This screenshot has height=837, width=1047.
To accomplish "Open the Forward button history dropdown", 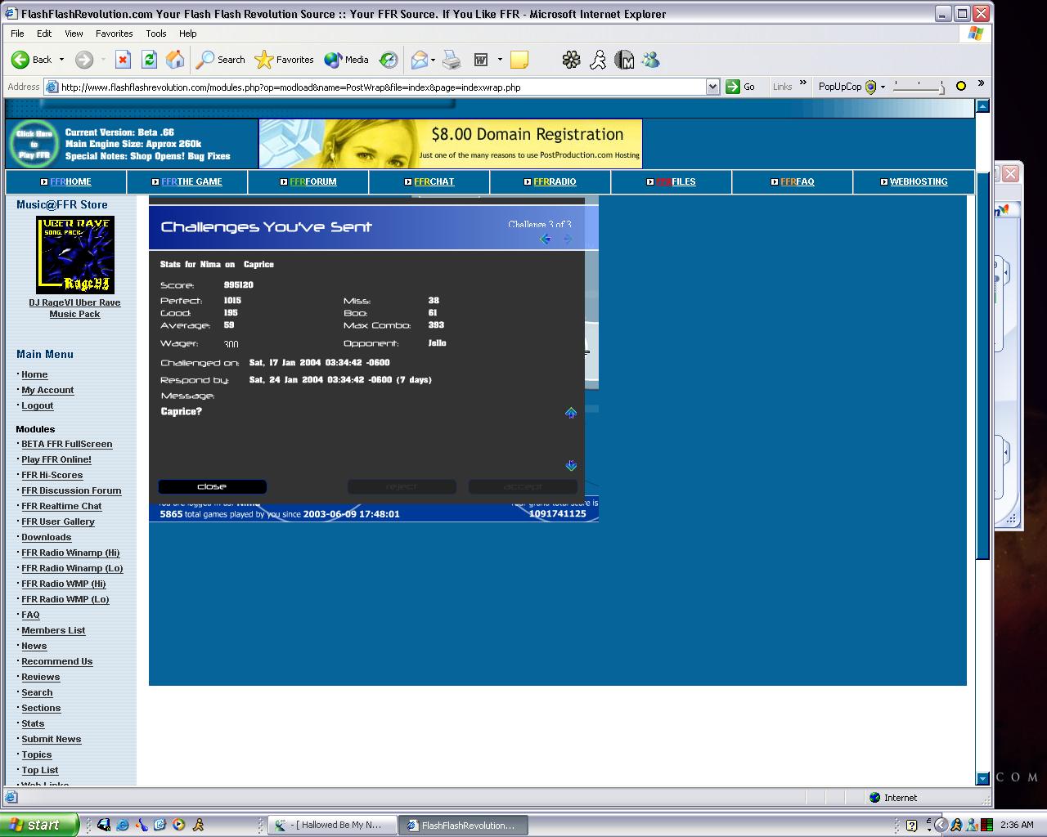I will 103,60.
